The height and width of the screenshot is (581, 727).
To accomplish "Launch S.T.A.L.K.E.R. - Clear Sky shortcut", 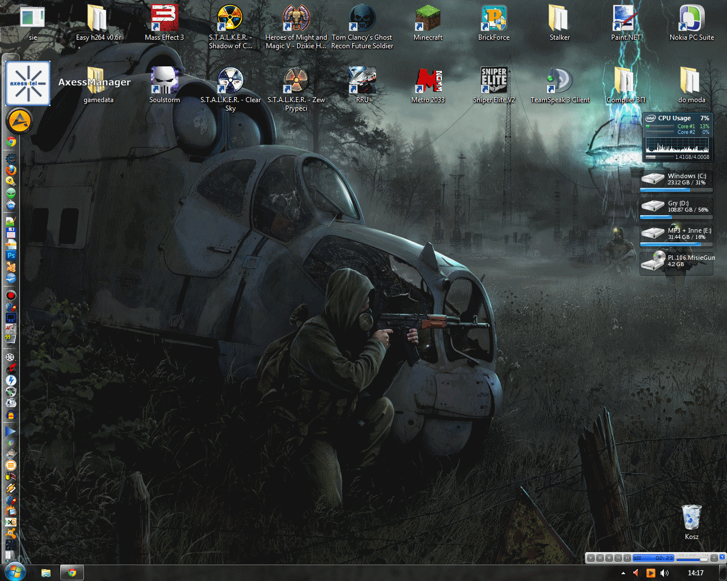I will [x=230, y=90].
